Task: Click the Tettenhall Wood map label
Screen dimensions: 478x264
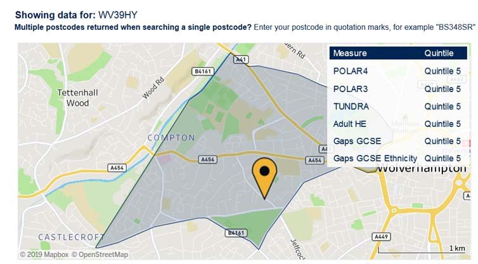Action: tap(78, 98)
